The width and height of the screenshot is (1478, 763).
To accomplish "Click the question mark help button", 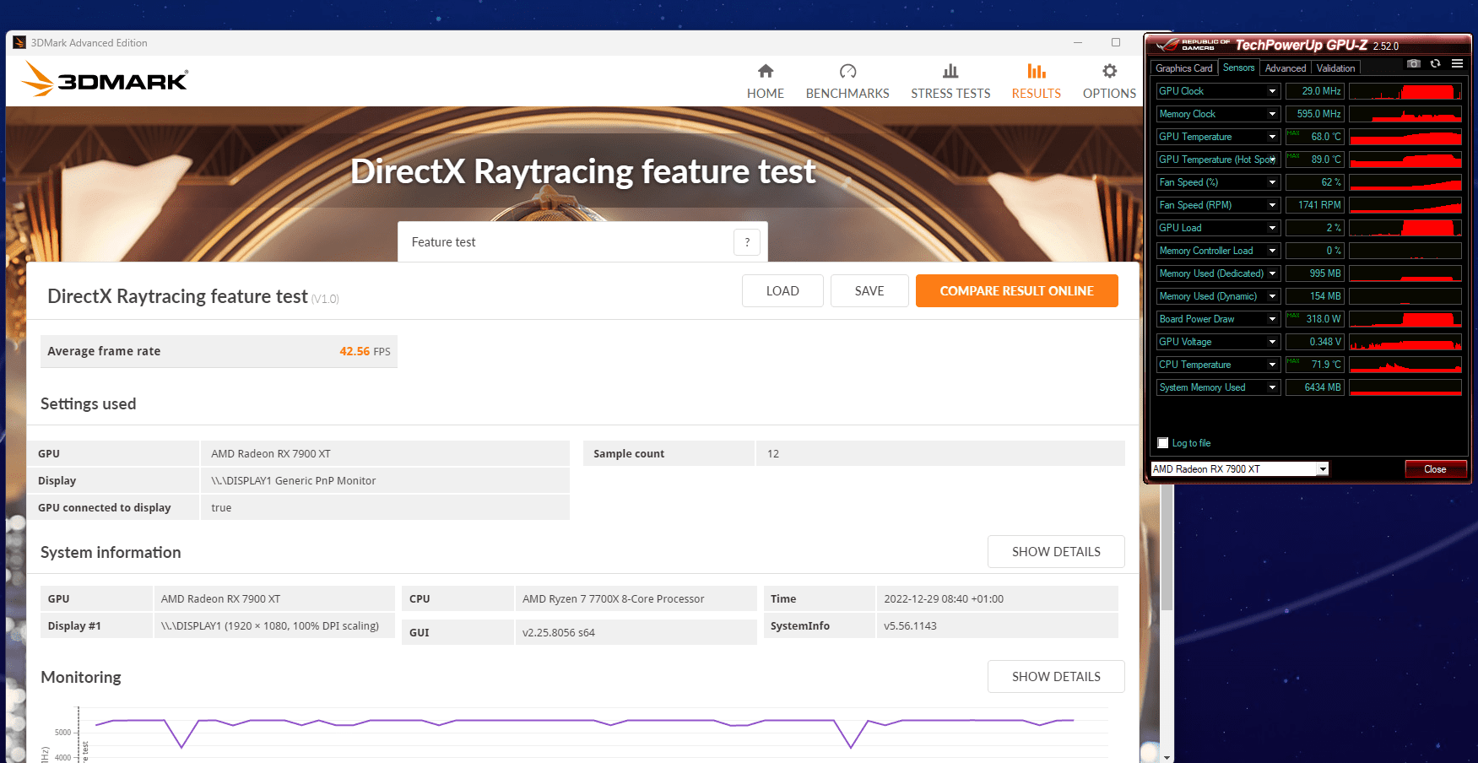I will pos(747,242).
